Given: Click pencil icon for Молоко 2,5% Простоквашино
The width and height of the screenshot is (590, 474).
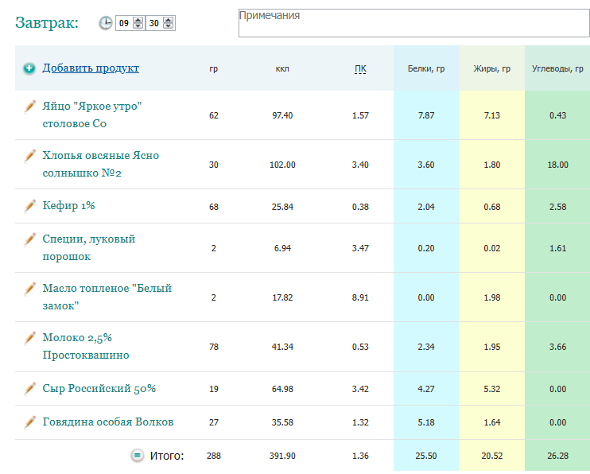Looking at the screenshot, I should tap(29, 338).
